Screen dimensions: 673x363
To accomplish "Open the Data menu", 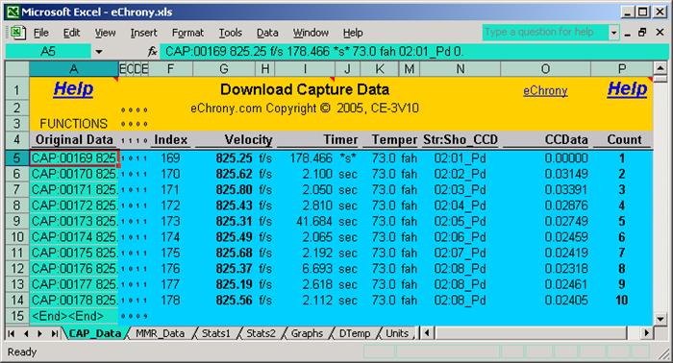I will coord(267,33).
